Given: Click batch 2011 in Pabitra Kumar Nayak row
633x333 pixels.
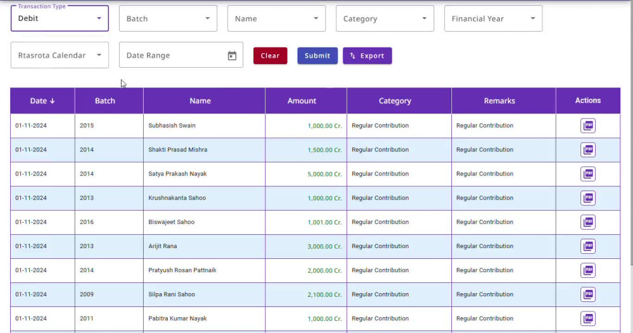Looking at the screenshot, I should [86, 318].
